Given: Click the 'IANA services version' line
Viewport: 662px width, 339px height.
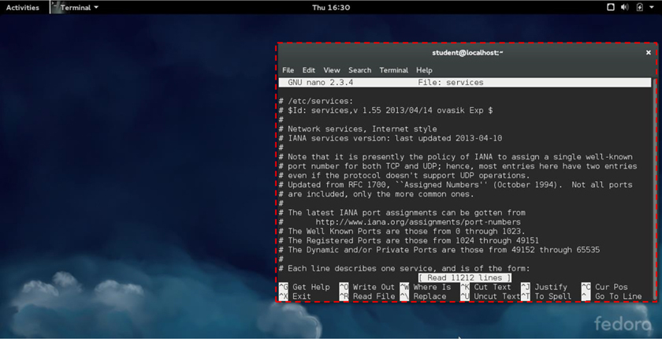Looking at the screenshot, I should pos(390,139).
